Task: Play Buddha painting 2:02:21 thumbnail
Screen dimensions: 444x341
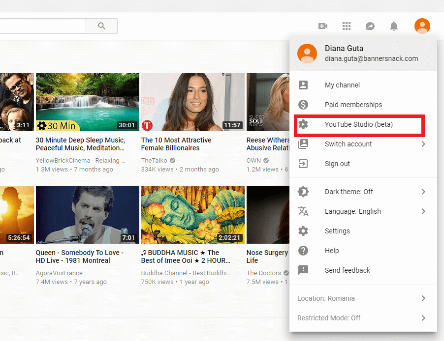Action: click(193, 215)
